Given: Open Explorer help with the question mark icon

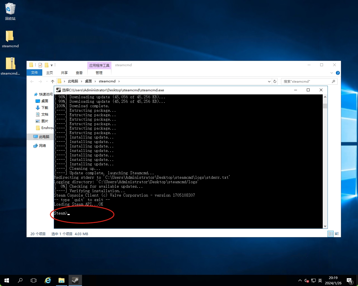Looking at the screenshot, I should point(338,73).
